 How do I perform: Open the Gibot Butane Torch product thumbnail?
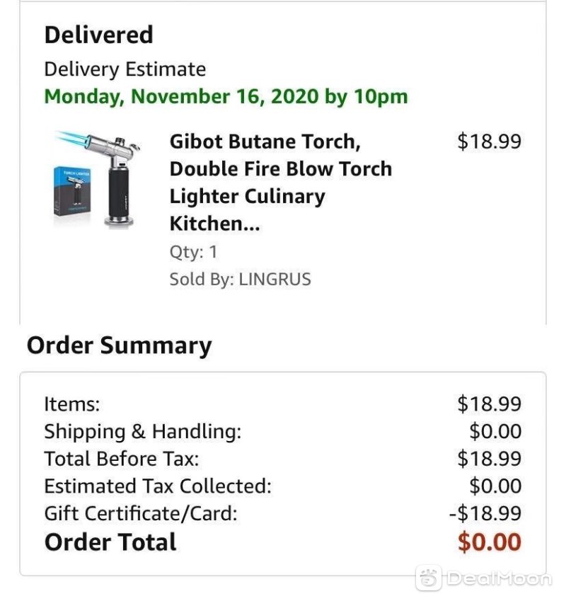tap(95, 179)
